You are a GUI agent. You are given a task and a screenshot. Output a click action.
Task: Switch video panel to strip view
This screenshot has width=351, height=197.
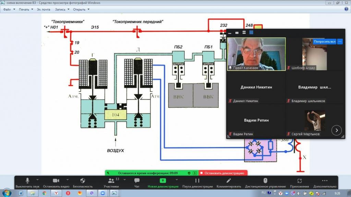coord(244,33)
